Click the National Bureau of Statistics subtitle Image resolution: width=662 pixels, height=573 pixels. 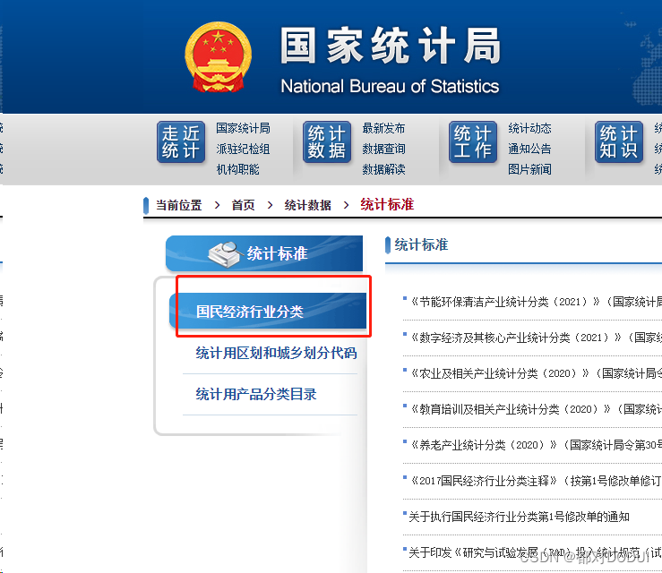point(390,87)
